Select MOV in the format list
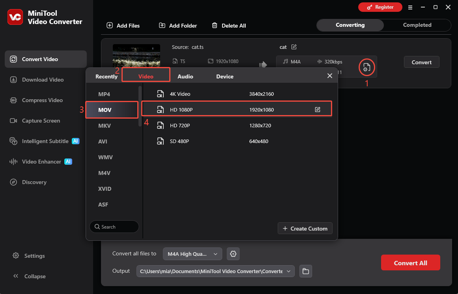The width and height of the screenshot is (458, 294). 112,110
